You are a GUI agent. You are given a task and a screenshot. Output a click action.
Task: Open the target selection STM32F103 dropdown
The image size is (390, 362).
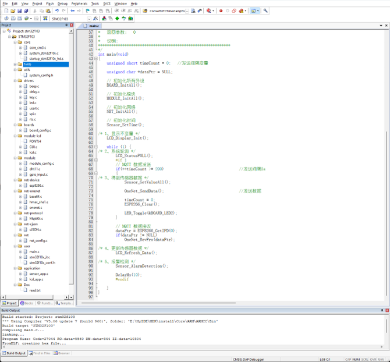point(89,19)
